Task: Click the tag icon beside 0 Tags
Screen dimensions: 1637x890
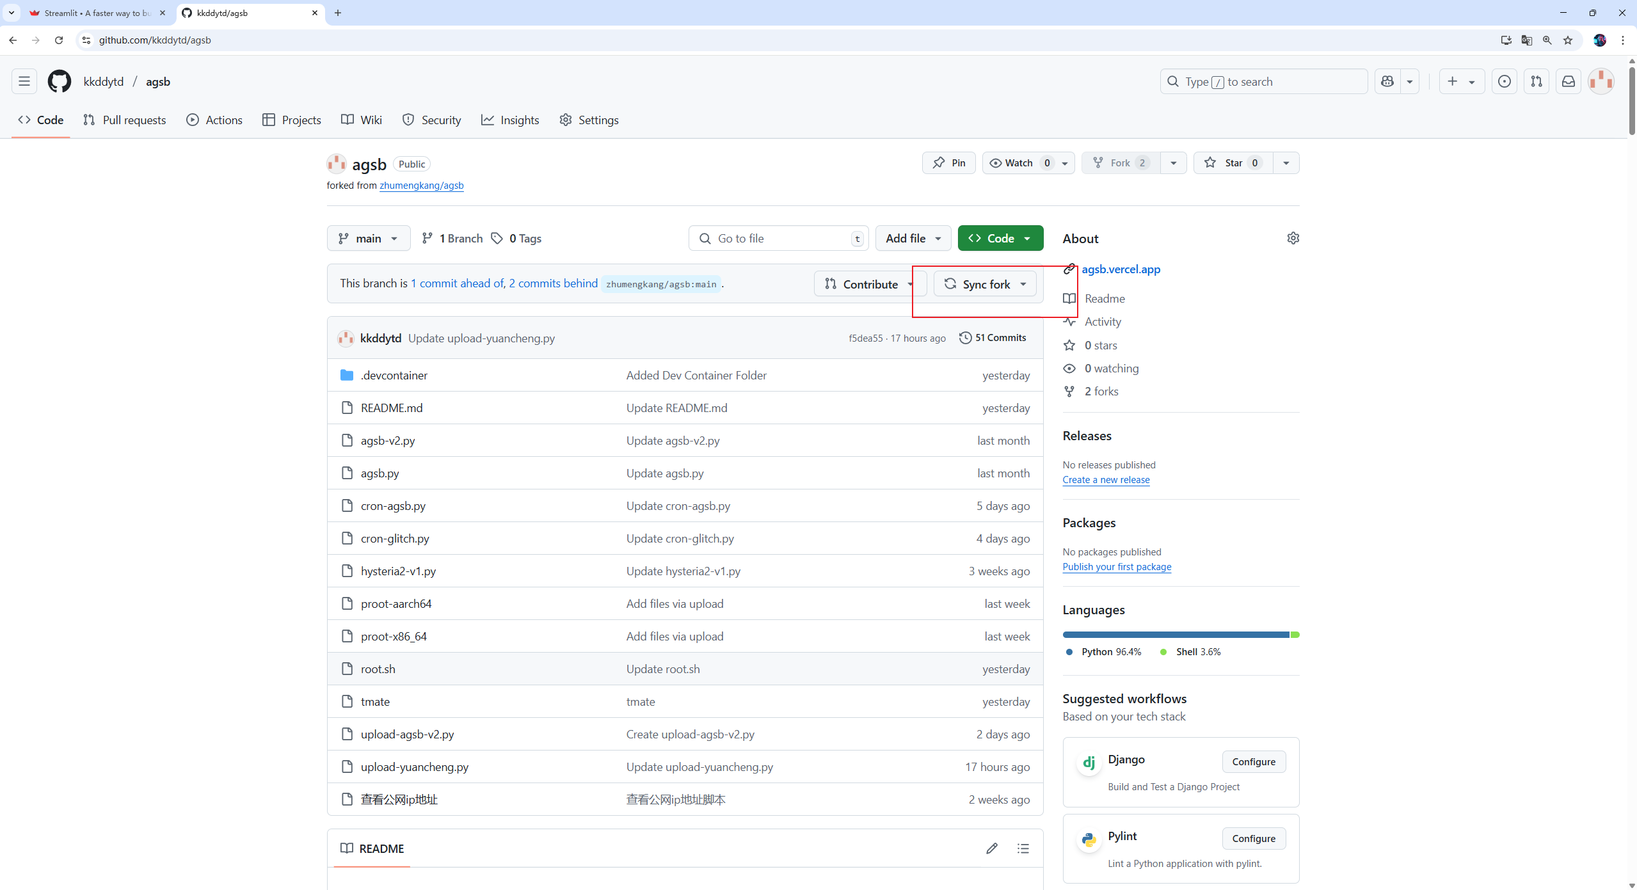Action: click(497, 238)
